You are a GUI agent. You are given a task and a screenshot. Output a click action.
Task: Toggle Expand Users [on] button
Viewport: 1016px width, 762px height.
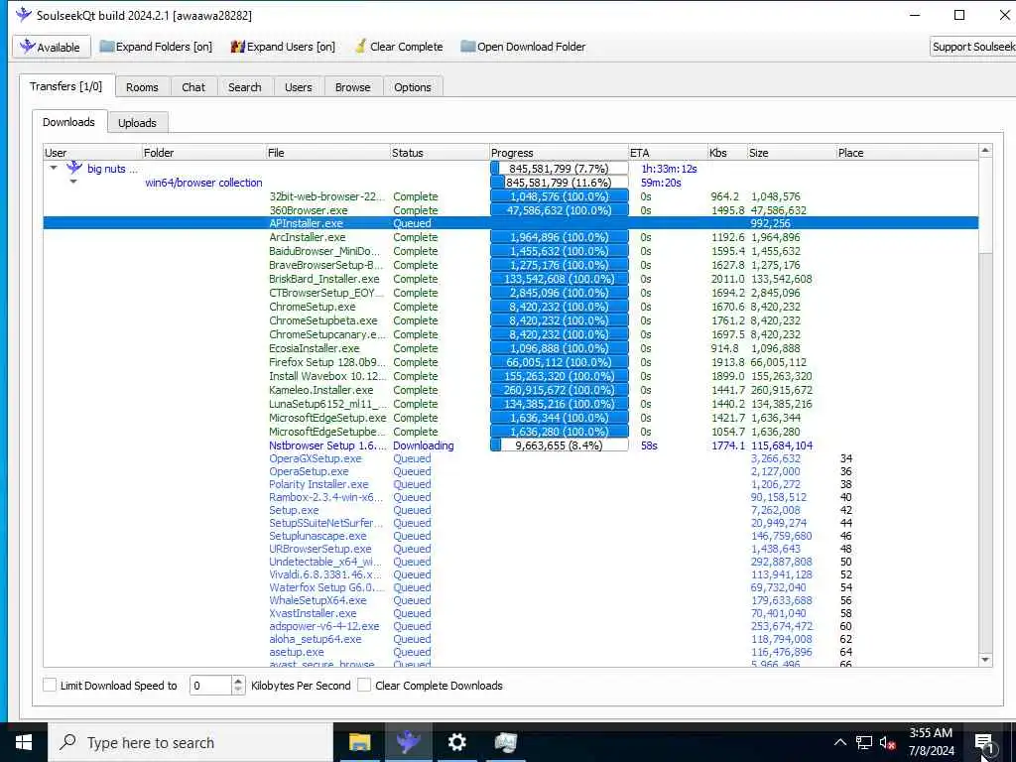(283, 47)
